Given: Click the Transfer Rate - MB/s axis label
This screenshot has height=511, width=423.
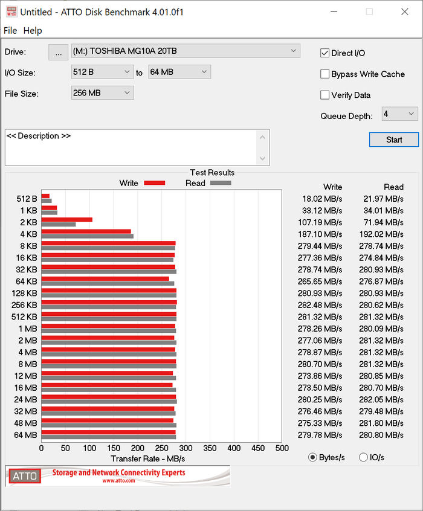Looking at the screenshot, I should click(147, 459).
